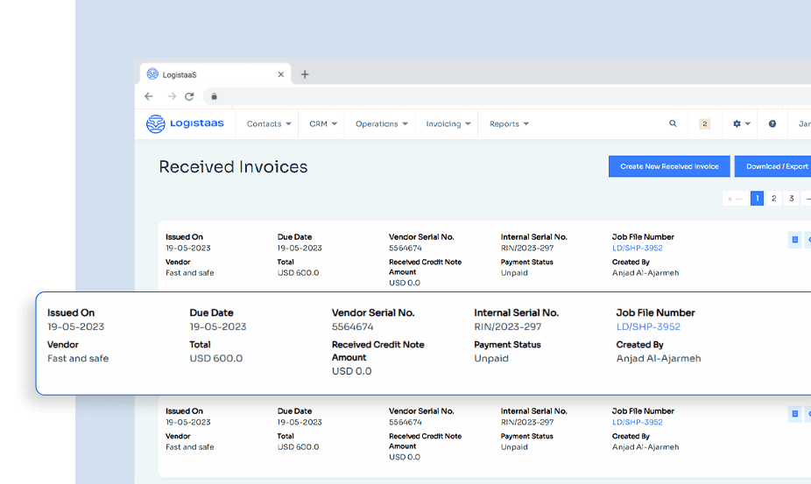The width and height of the screenshot is (811, 484).
Task: Click the Logistaas logo
Action: [185, 123]
